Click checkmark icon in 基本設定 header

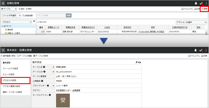point(201,50)
